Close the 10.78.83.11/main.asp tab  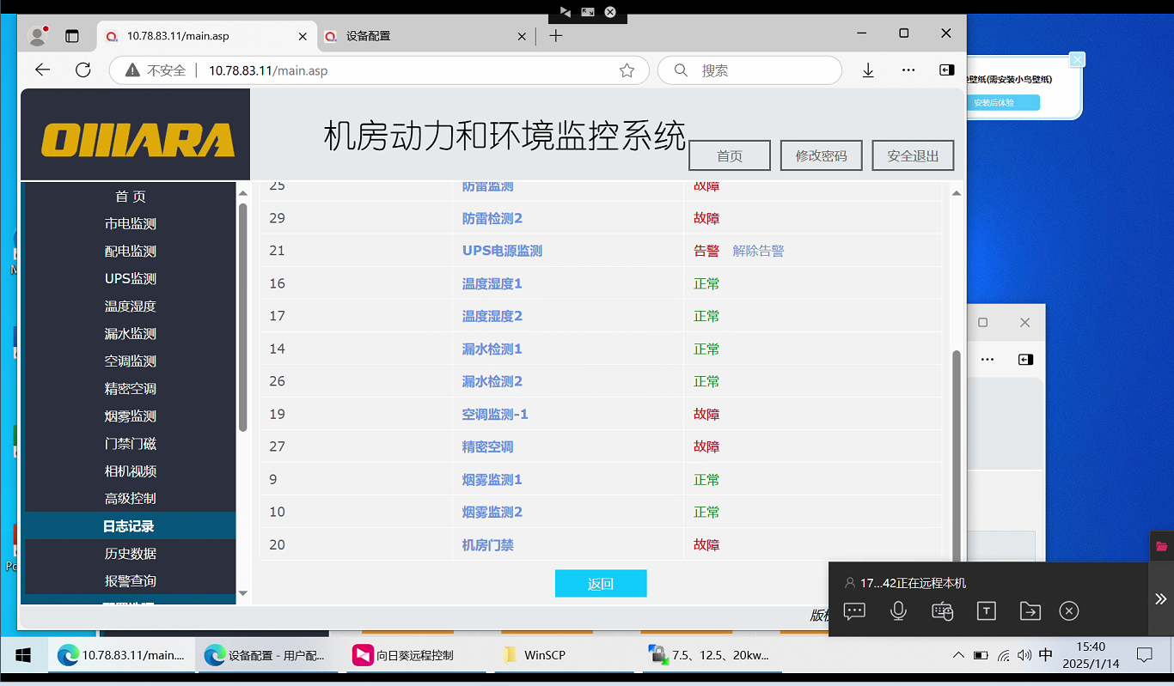(x=303, y=36)
